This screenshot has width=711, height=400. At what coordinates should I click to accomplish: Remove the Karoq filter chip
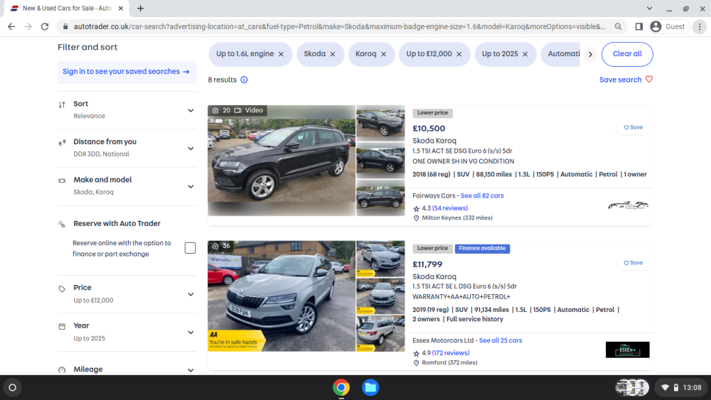pos(384,54)
